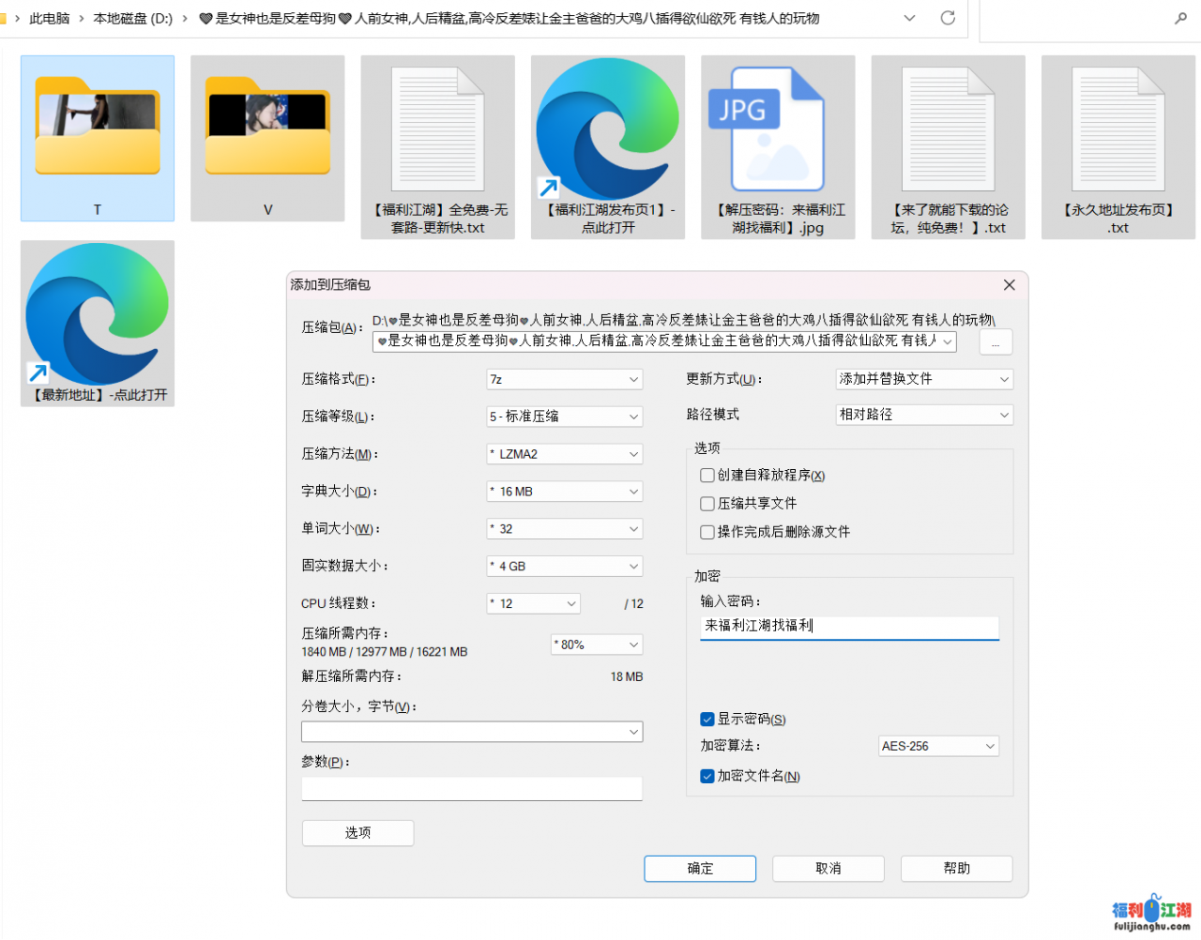The height and width of the screenshot is (940, 1201).
Task: Click the refresh icon in the address bar
Action: [948, 18]
